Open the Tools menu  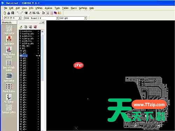(57, 8)
